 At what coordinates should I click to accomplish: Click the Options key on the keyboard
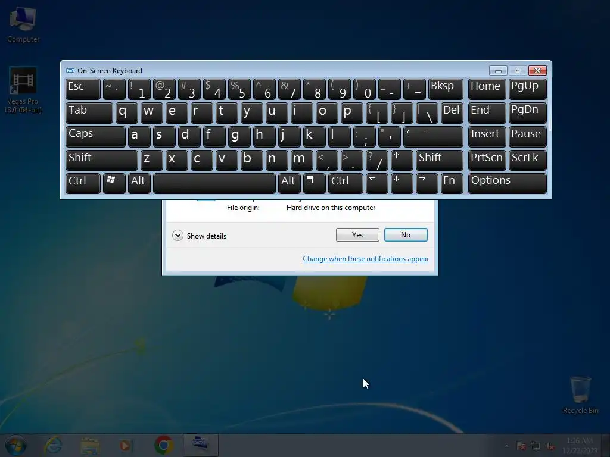point(508,183)
